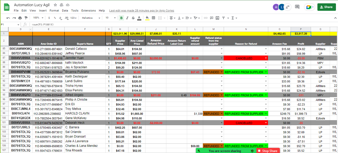The height and width of the screenshot is (153, 338).
Task: Select order ID 112-2713800-6974661 cell
Action: pyautogui.click(x=48, y=49)
